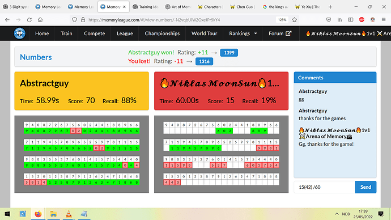Open the Niklas MoonSun profile menu in navbar

tap(348, 33)
